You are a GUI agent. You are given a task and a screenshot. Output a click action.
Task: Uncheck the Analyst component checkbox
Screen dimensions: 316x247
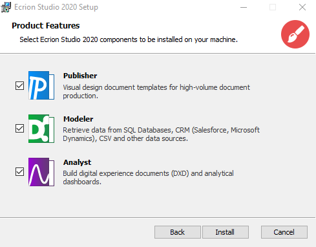19,172
